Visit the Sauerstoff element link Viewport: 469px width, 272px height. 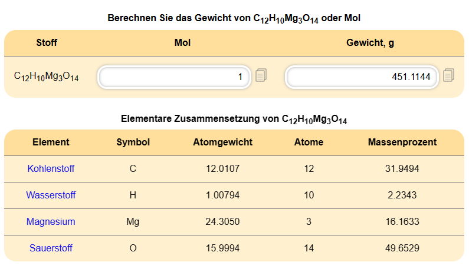[x=51, y=248]
